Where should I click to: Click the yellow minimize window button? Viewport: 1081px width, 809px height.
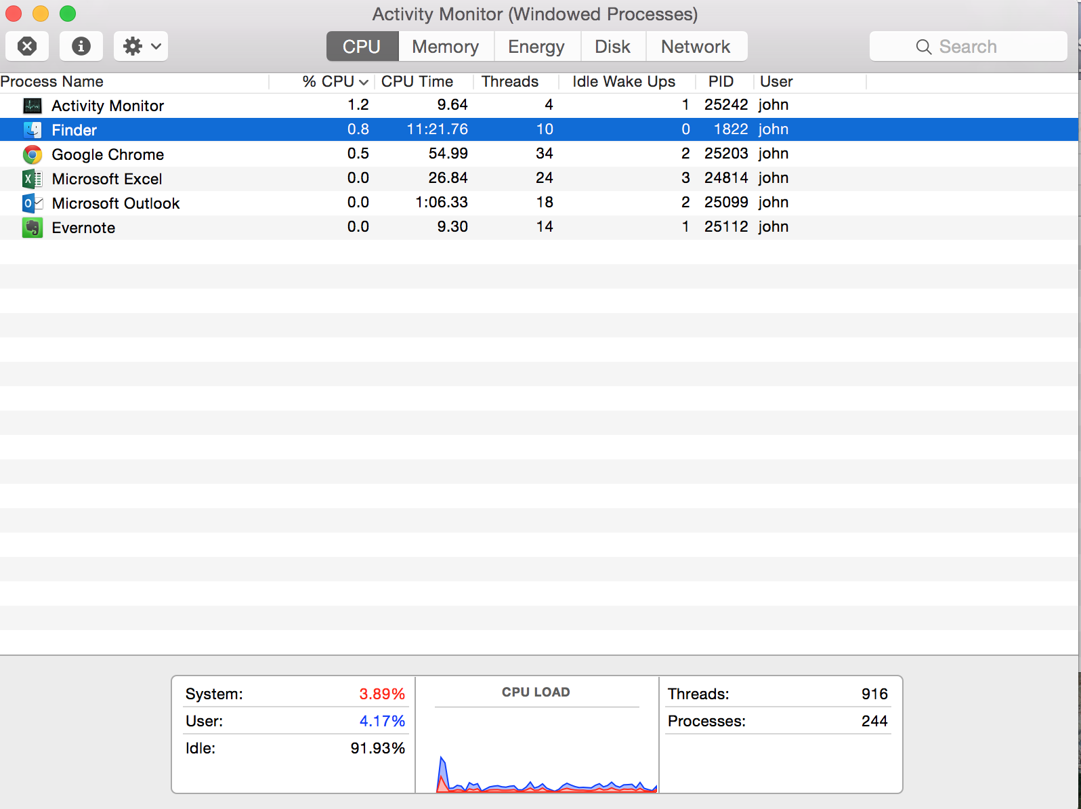tap(41, 14)
